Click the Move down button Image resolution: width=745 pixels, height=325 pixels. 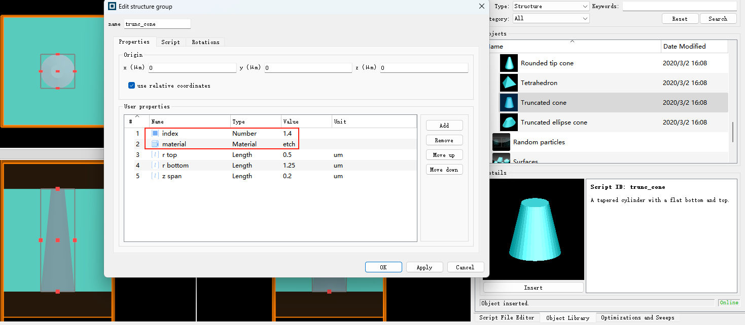click(444, 170)
